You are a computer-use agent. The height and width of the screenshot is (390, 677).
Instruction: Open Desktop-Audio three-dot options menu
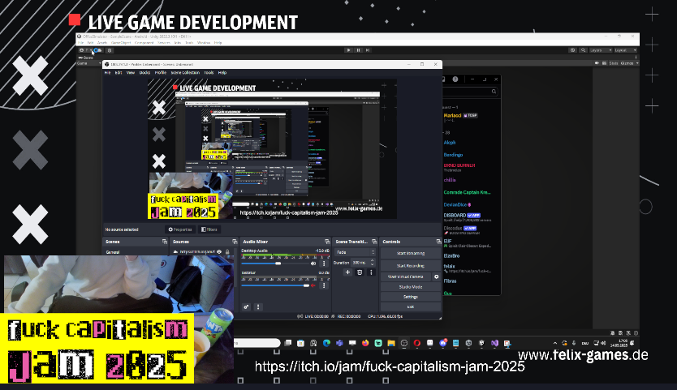tap(324, 264)
